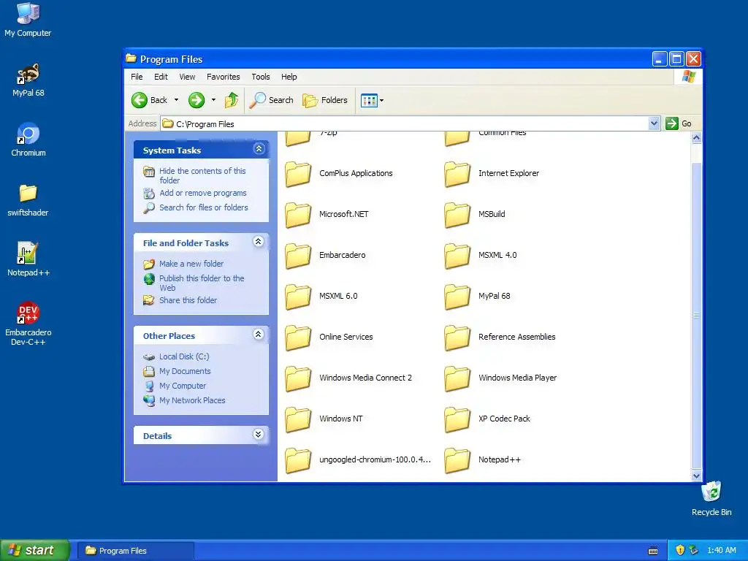This screenshot has height=561, width=748.
Task: Select the Microsoft.NET folder
Action: tap(327, 215)
